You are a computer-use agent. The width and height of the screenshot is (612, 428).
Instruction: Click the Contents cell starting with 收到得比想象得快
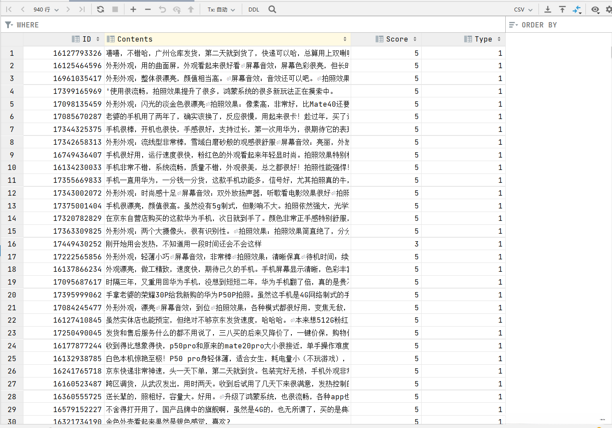[x=228, y=346]
